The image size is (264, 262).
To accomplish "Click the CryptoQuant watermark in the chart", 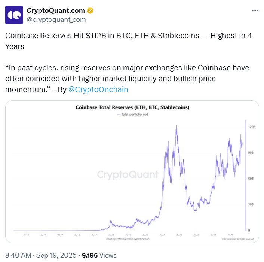I will click(128, 174).
